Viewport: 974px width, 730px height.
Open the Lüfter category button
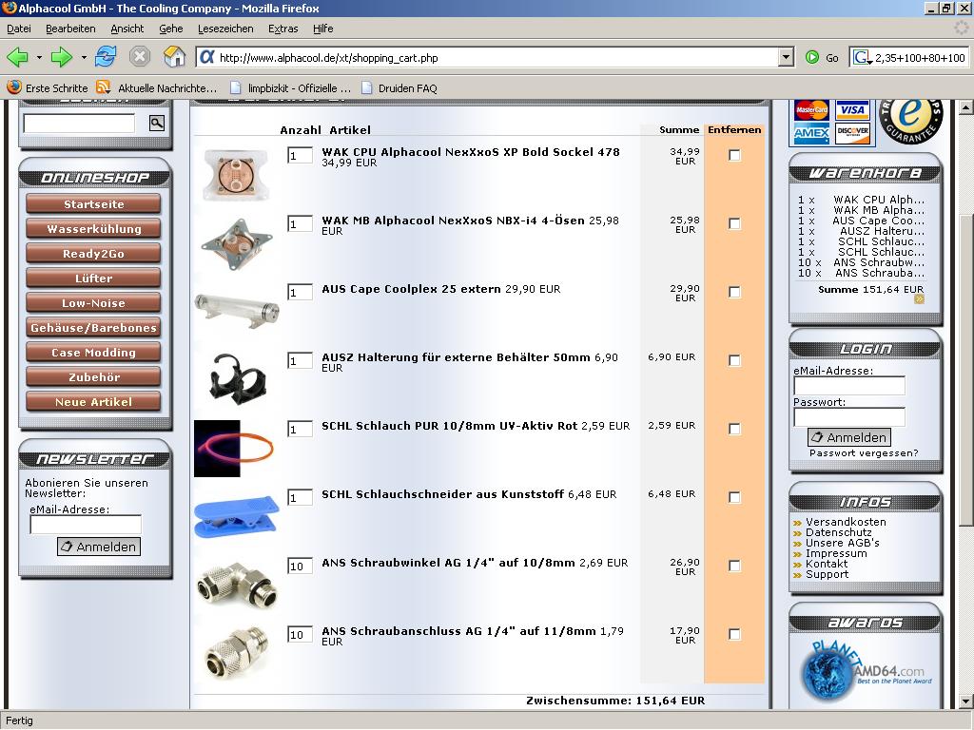tap(94, 279)
